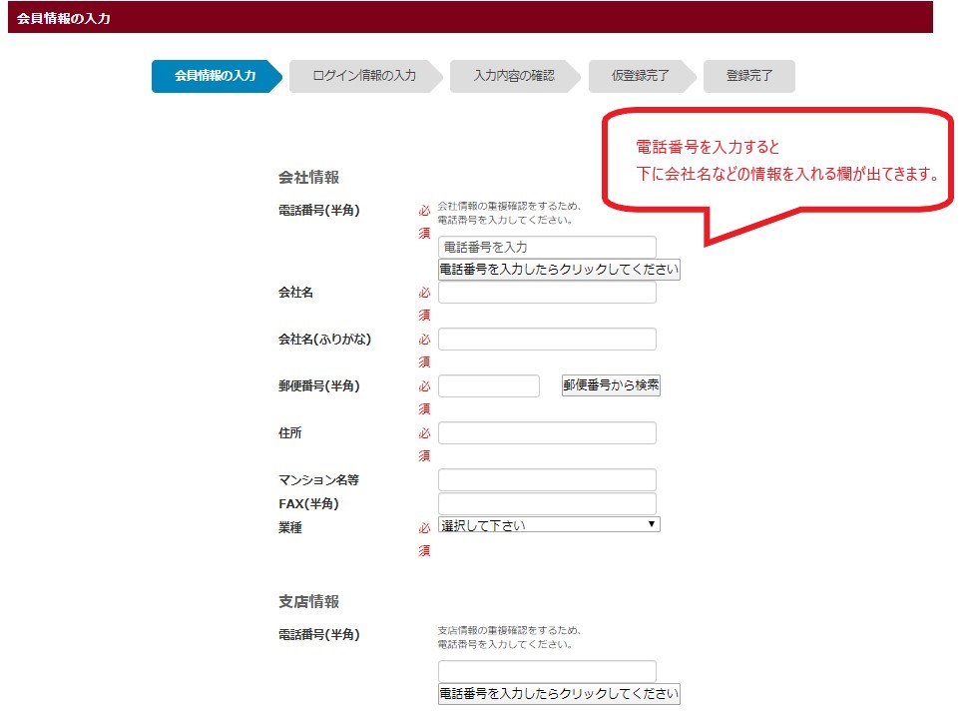Click the 会社名 input field
The width and height of the screenshot is (975, 717).
[547, 293]
